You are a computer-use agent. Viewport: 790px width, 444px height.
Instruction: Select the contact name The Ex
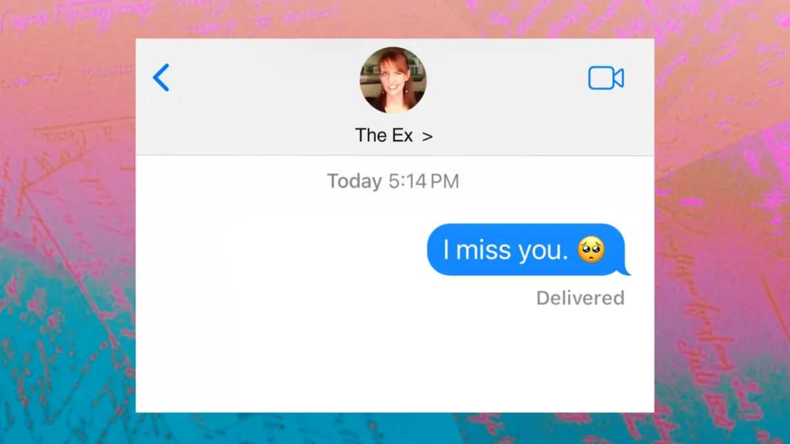point(384,136)
